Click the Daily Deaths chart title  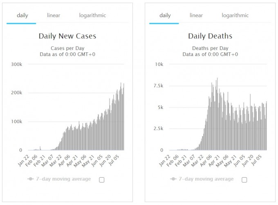(x=210, y=36)
